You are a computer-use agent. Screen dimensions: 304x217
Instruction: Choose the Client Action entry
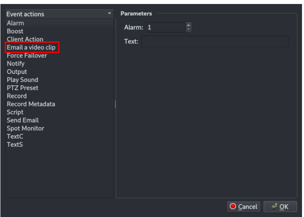25,39
